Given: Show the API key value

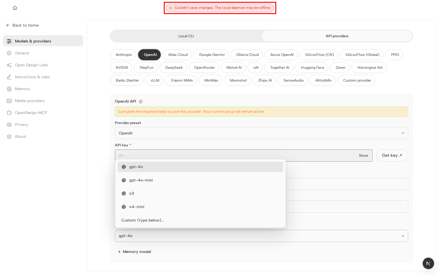Looking at the screenshot, I should (363, 156).
